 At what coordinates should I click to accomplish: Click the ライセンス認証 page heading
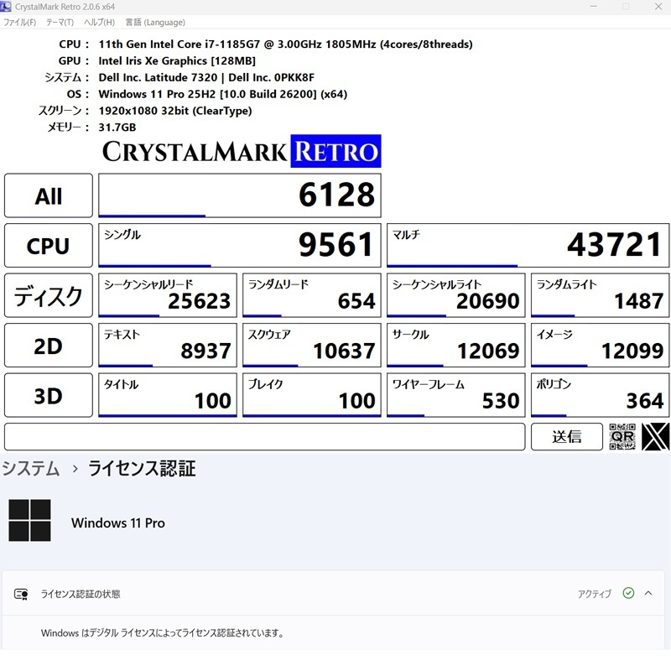click(x=142, y=468)
